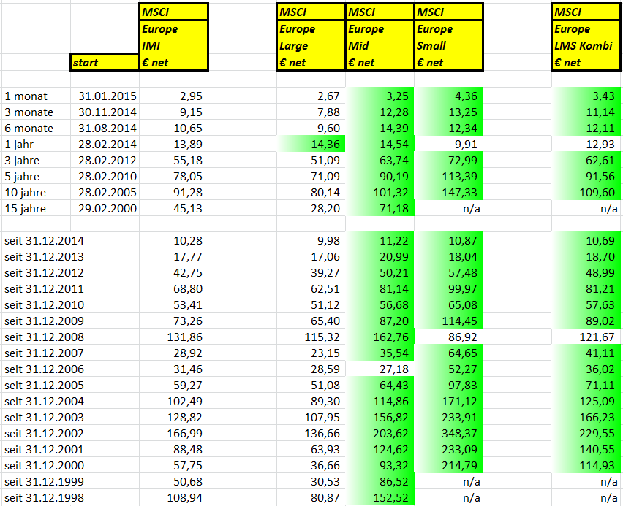This screenshot has width=623, height=506.
Task: Select 'seit 31.12.2005' row label
Action: click(x=44, y=385)
